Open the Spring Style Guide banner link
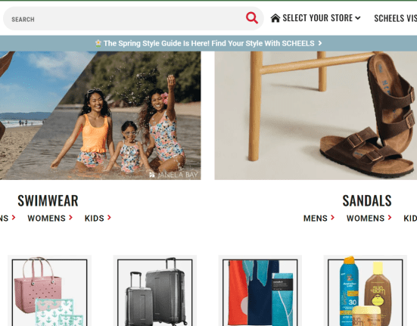Image resolution: width=417 pixels, height=326 pixels. 209,43
